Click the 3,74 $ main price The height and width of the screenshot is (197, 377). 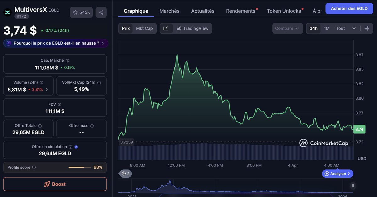point(20,30)
